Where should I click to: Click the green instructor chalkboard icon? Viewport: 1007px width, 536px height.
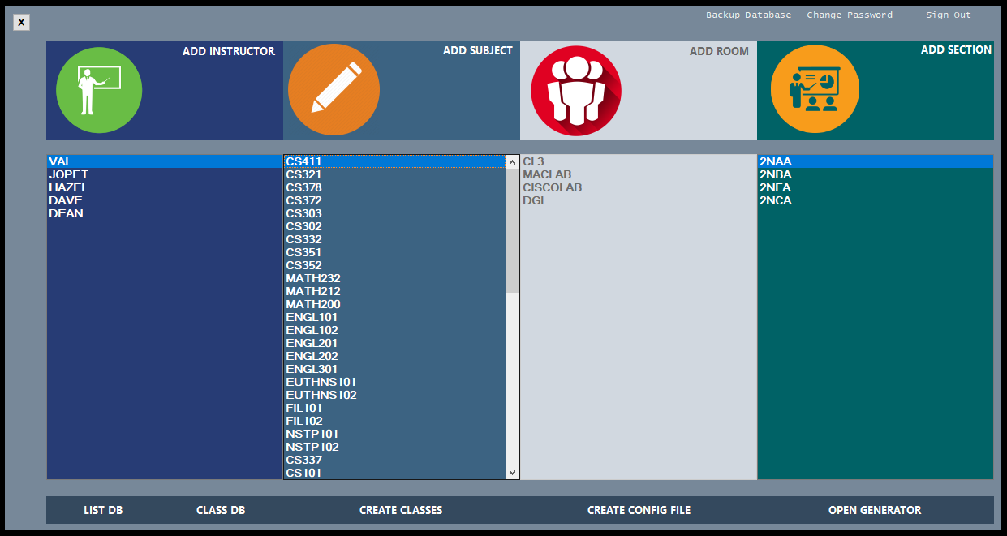pyautogui.click(x=99, y=90)
